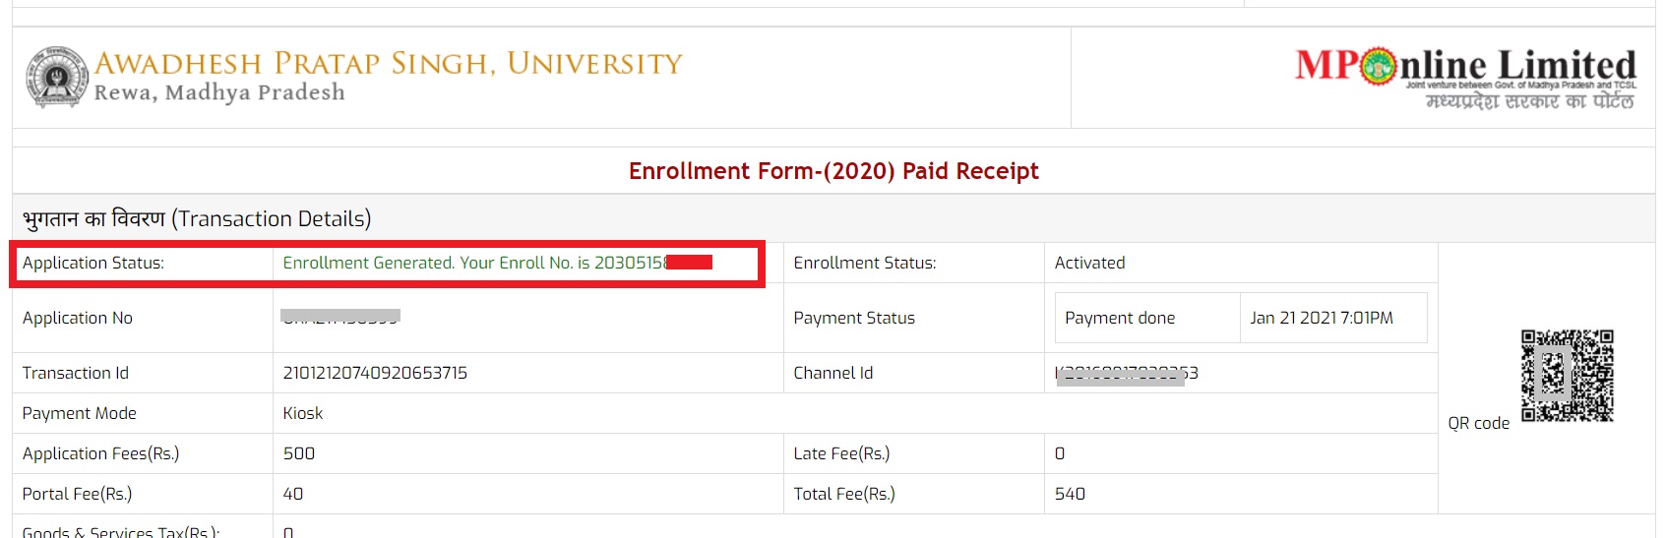Image resolution: width=1665 pixels, height=538 pixels.
Task: Click the Rewa, Madhya Pradesh subtitle
Action: click(x=219, y=92)
